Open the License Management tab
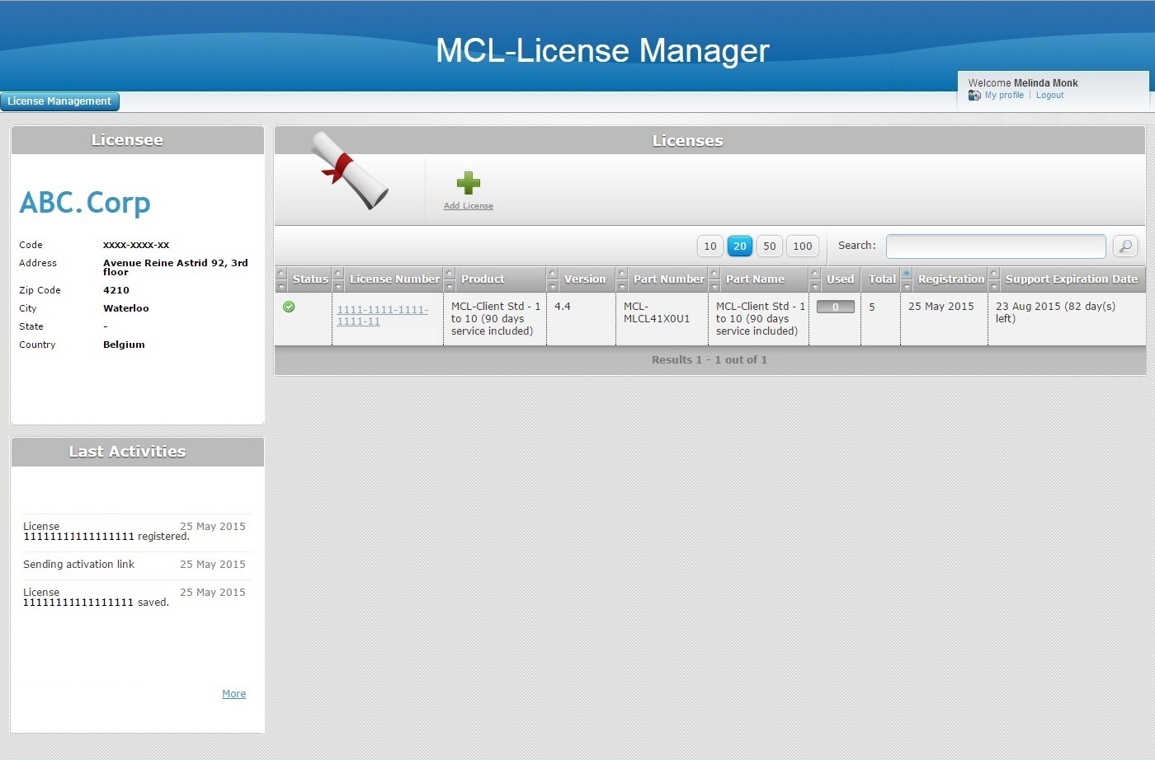The height and width of the screenshot is (760, 1155). click(59, 101)
